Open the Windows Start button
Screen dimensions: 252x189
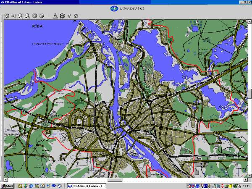click(8, 186)
